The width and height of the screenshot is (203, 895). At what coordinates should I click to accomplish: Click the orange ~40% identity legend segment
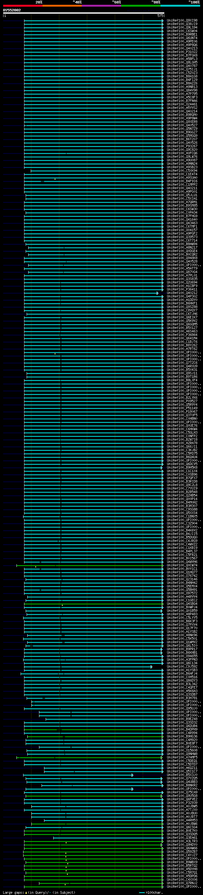pos(62,6)
